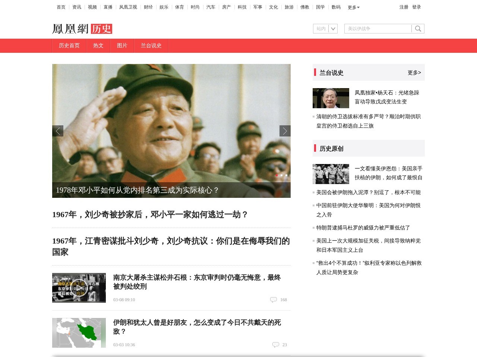Click the search input showing 美以伊战争
Screen dimensions: 477x357
pyautogui.click(x=376, y=28)
